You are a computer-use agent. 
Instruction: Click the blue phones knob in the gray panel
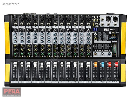(x=109, y=54)
